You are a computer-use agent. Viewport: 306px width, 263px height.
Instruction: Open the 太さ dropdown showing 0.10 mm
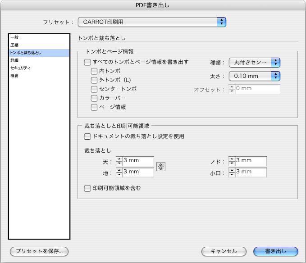[x=254, y=76]
